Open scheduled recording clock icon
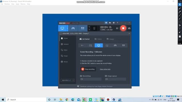This screenshot has width=182, height=102. (x=114, y=23)
